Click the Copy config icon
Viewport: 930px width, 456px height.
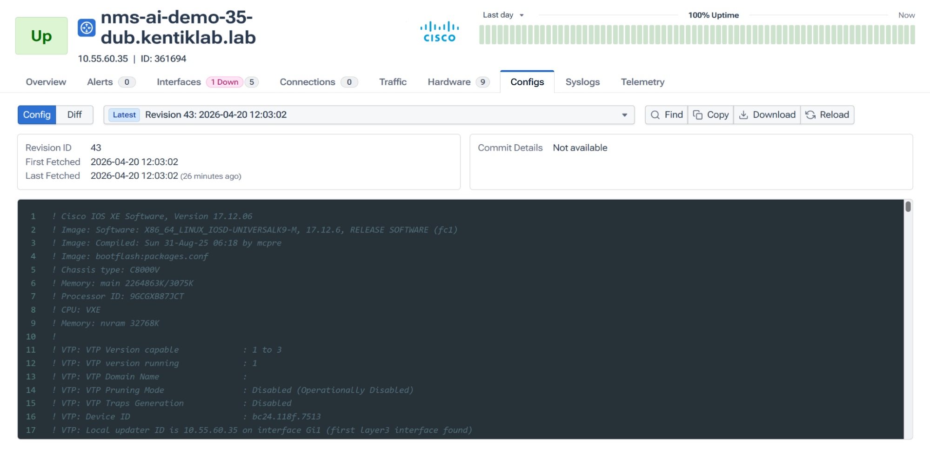click(710, 114)
